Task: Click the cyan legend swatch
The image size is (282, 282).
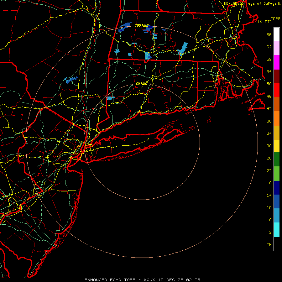Action: point(277,230)
